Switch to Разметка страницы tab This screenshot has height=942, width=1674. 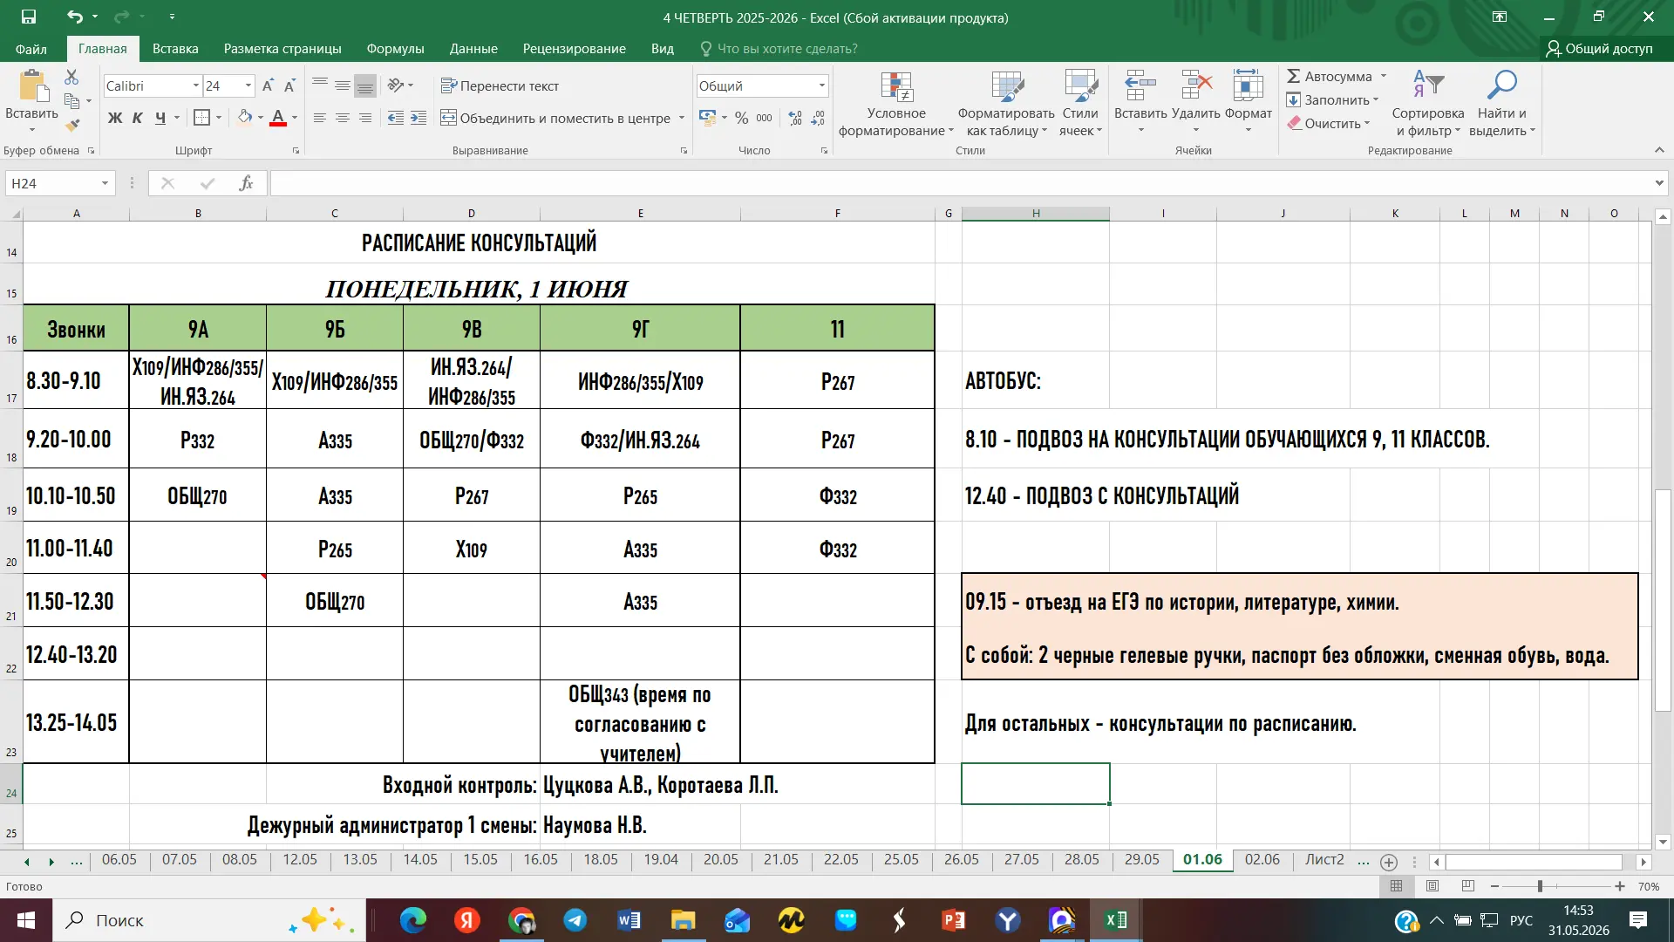[x=282, y=49]
